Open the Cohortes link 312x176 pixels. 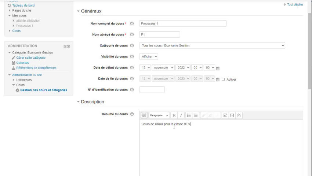pyautogui.click(x=22, y=63)
